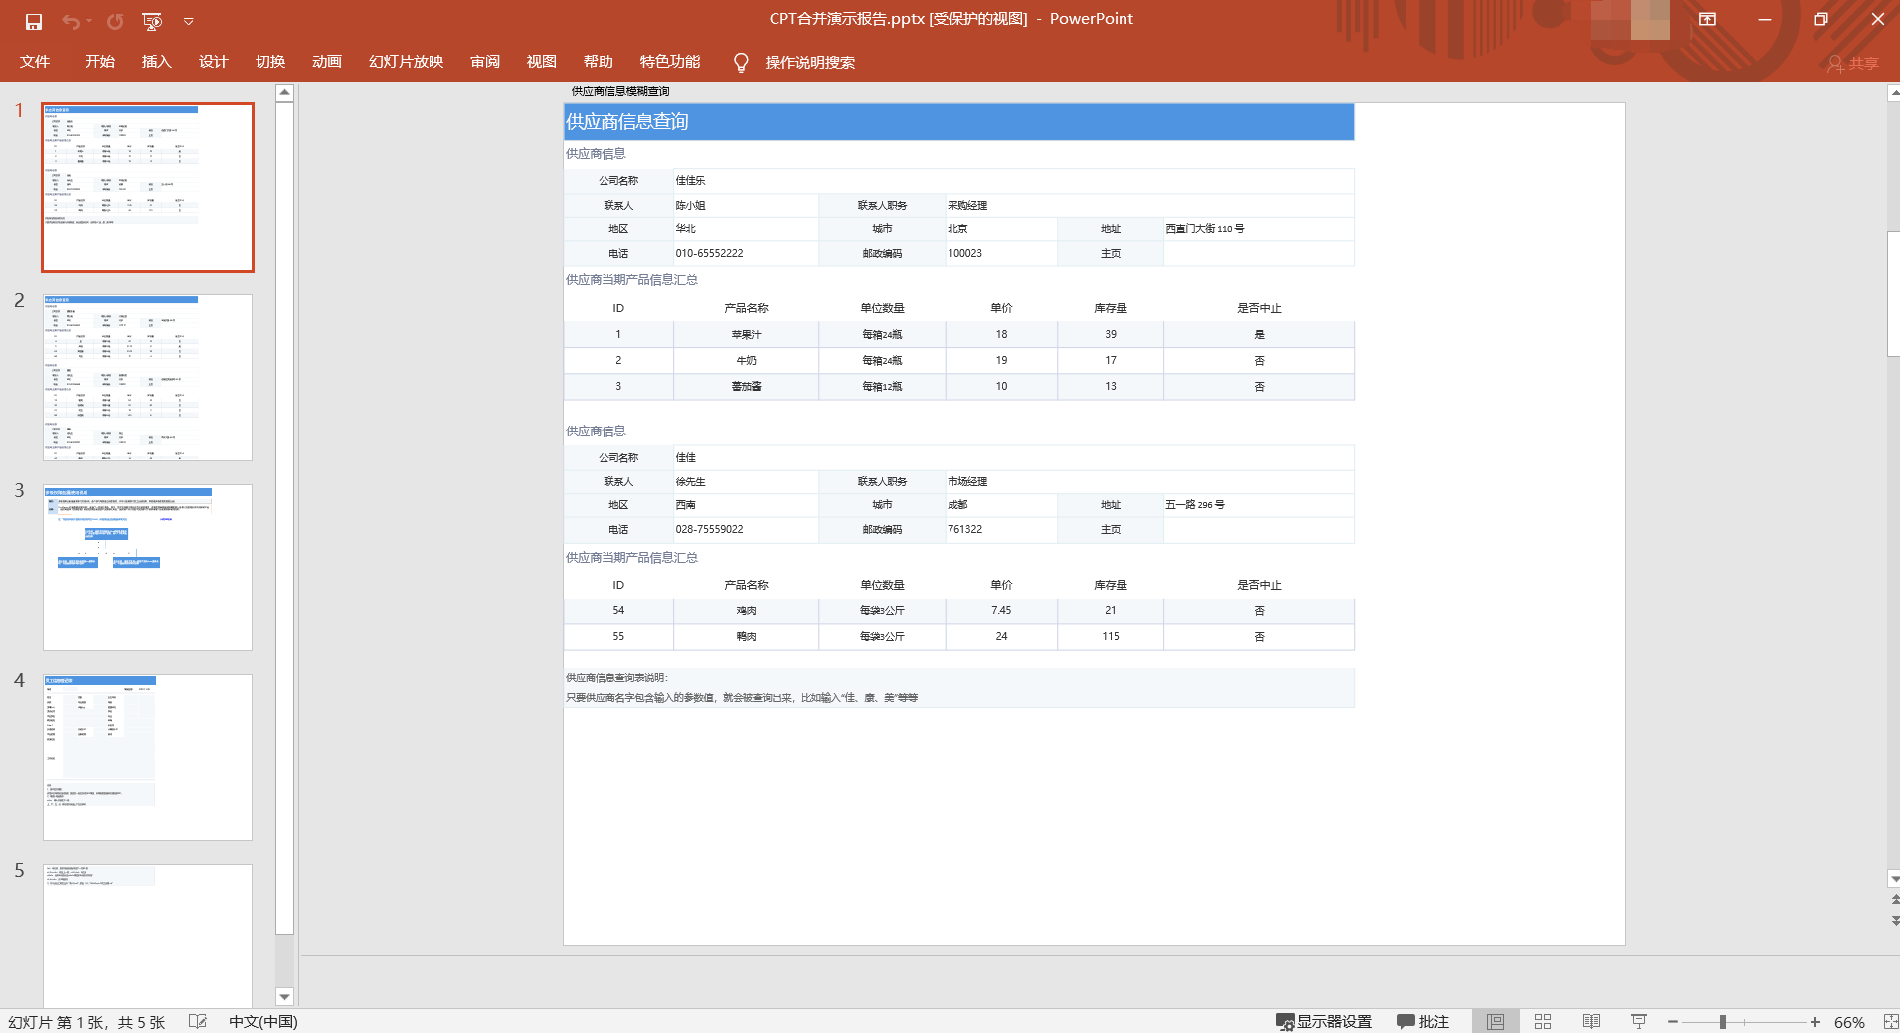Click the zoom in plus button
The height and width of the screenshot is (1033, 1900).
[x=1815, y=1021]
